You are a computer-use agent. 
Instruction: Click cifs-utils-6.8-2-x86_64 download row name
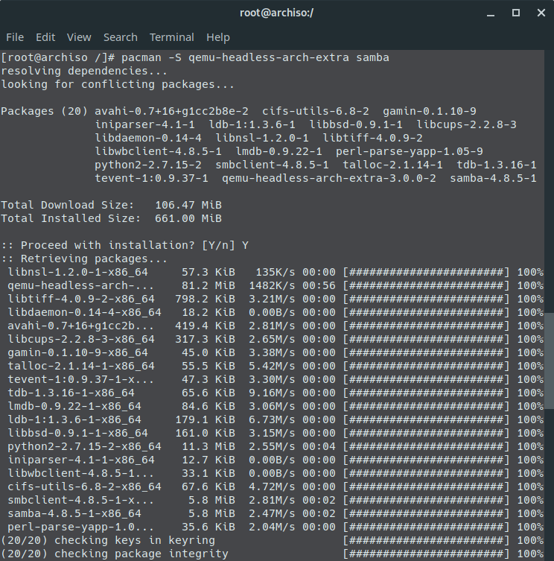click(84, 487)
